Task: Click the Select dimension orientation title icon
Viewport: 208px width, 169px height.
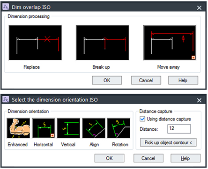Action: click(6, 99)
